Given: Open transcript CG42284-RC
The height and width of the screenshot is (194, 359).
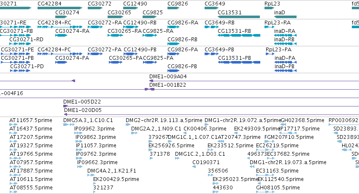Looking at the screenshot, I should [54, 23].
